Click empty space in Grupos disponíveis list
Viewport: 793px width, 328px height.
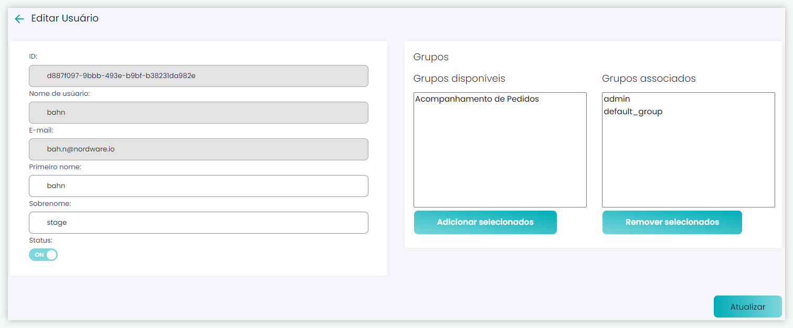[x=500, y=157]
